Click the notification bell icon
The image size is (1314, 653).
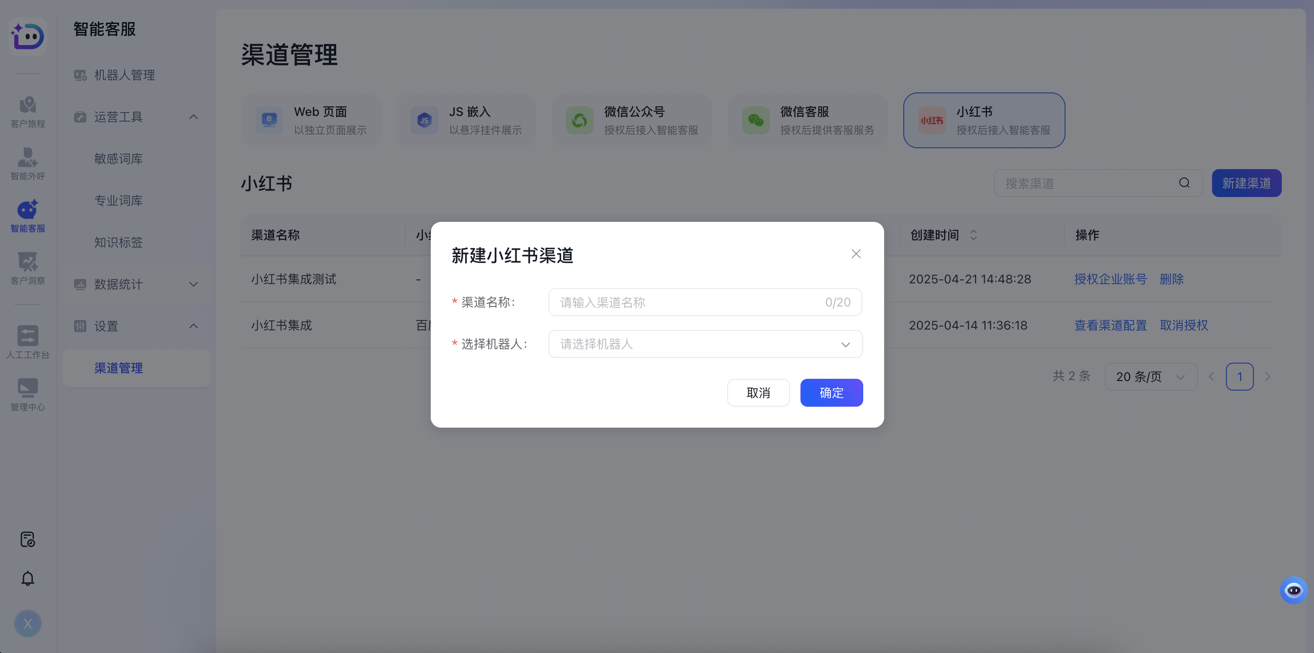27,578
